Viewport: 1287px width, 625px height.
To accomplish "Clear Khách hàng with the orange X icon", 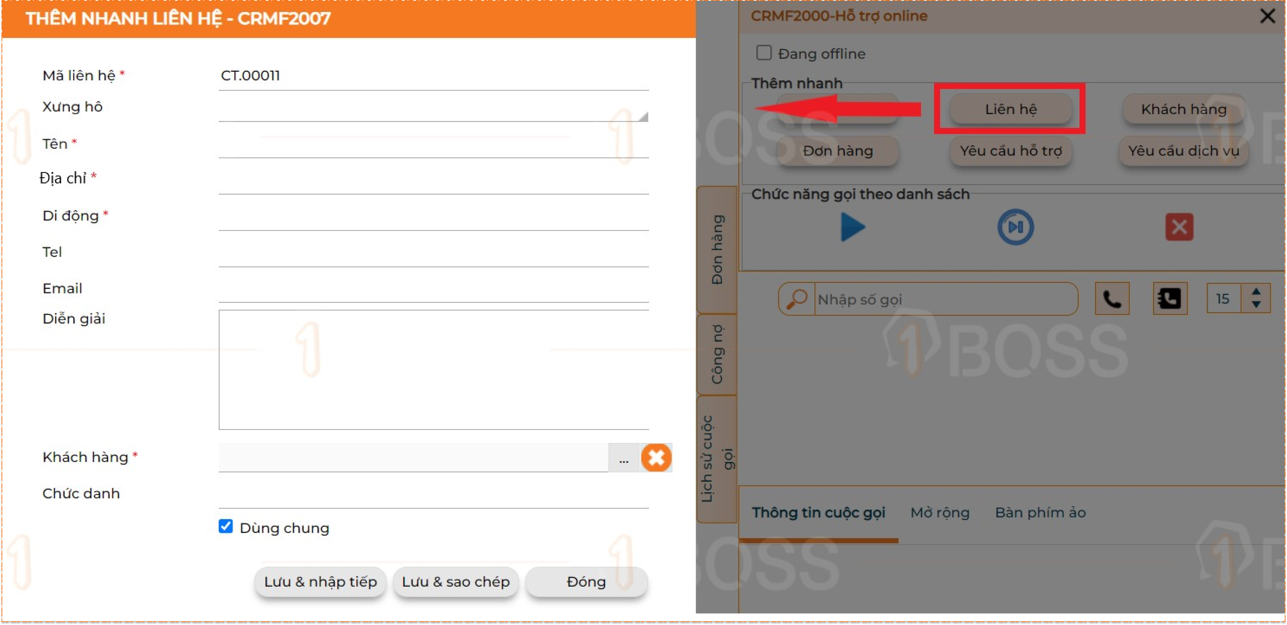I will 656,458.
